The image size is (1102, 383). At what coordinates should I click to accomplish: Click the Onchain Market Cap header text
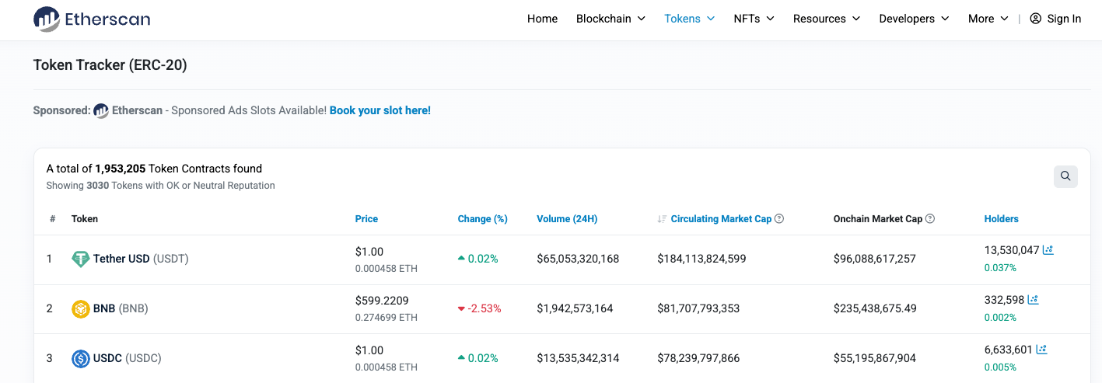point(878,219)
